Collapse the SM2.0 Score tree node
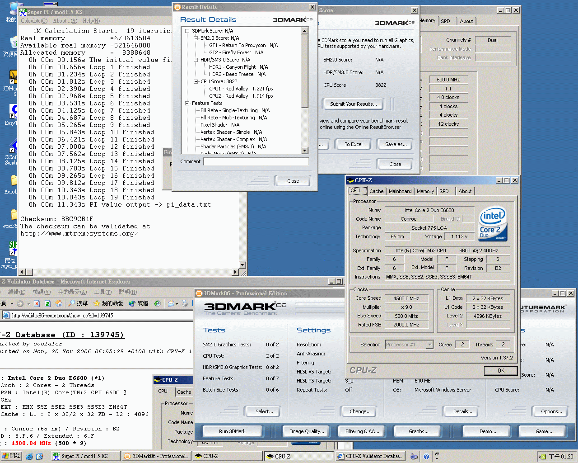 coord(196,38)
